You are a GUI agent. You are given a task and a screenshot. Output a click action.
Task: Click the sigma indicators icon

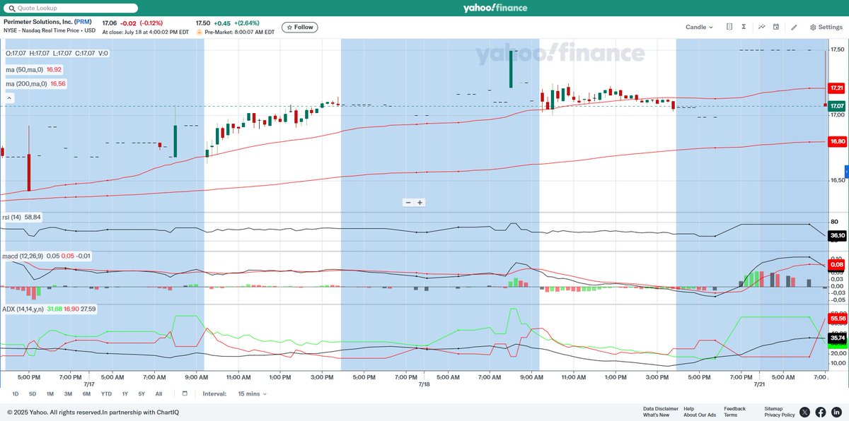click(744, 27)
